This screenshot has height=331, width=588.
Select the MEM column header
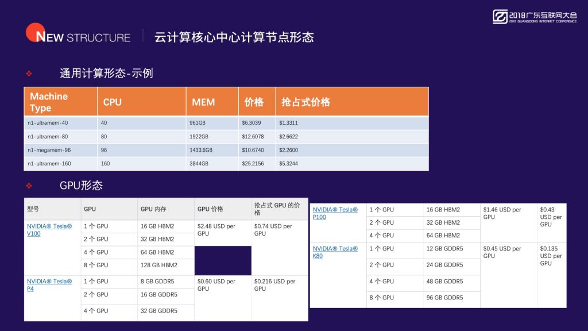212,102
